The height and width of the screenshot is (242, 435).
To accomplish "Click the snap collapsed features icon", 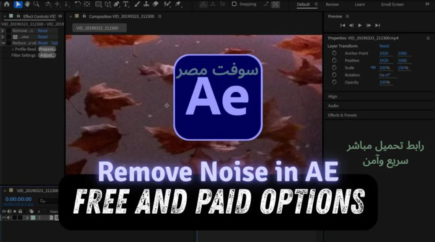I will point(275,4).
